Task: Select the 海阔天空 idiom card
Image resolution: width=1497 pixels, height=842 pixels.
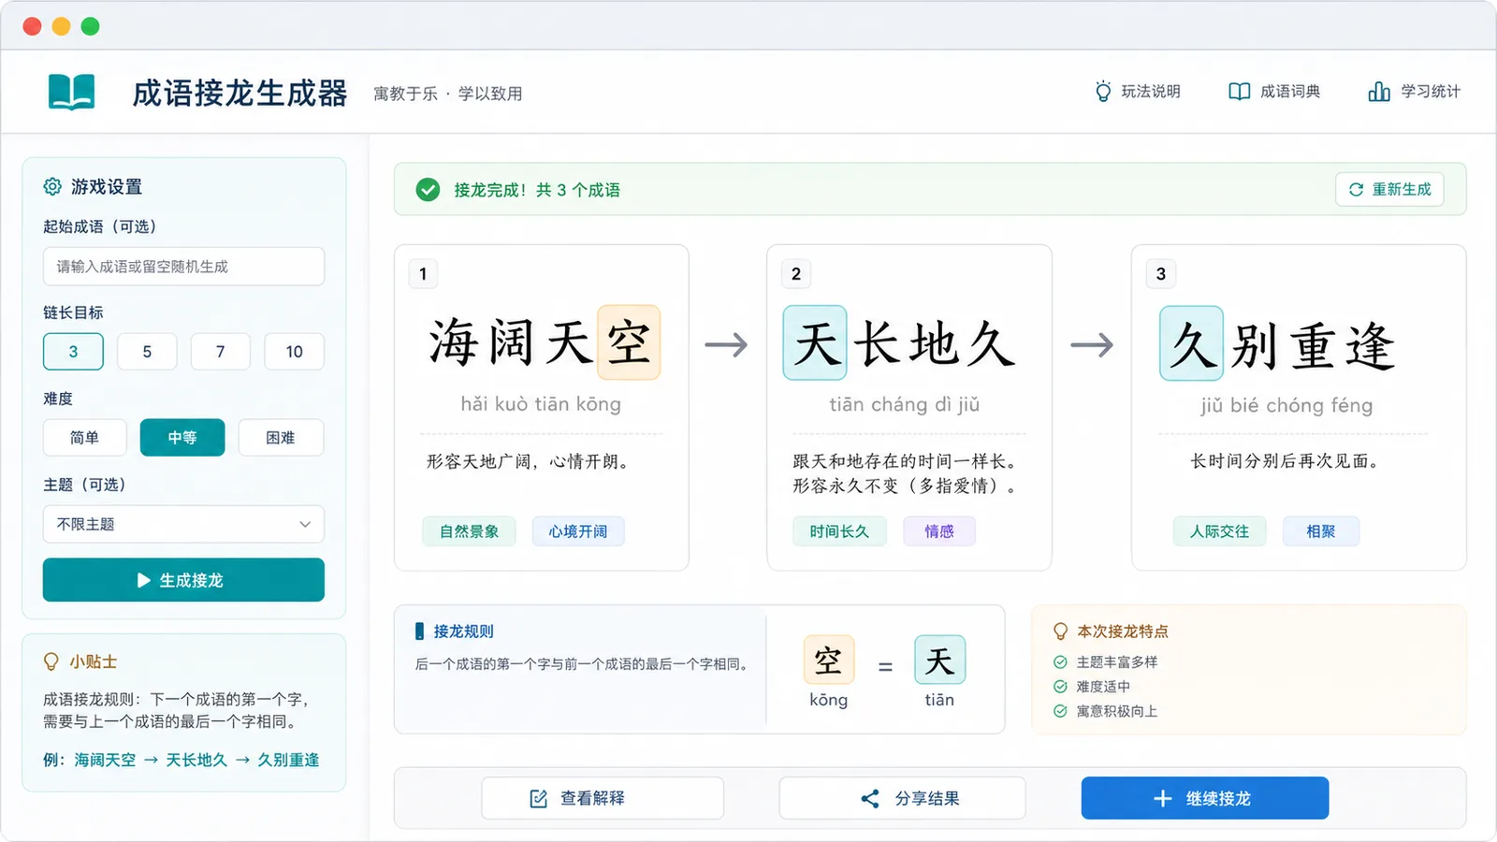Action: [542, 408]
